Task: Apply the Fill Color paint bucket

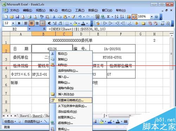Action: pos(75,23)
